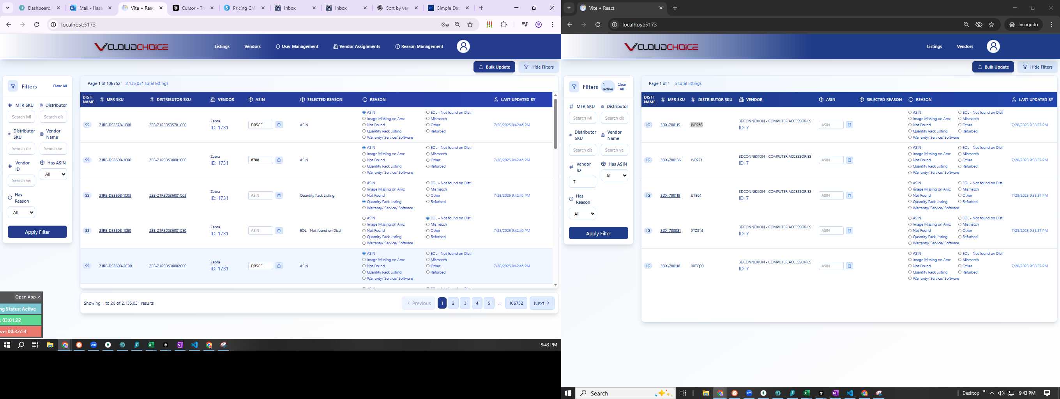
Task: Click third-party cookies eye icon in Incognito window
Action: [979, 25]
